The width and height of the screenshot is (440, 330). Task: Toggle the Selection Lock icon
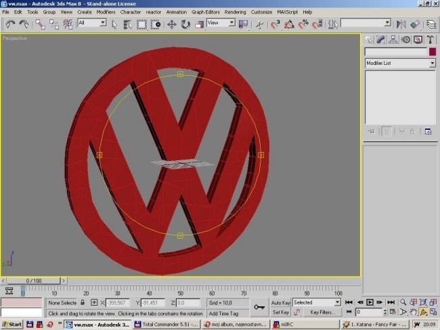(x=83, y=302)
